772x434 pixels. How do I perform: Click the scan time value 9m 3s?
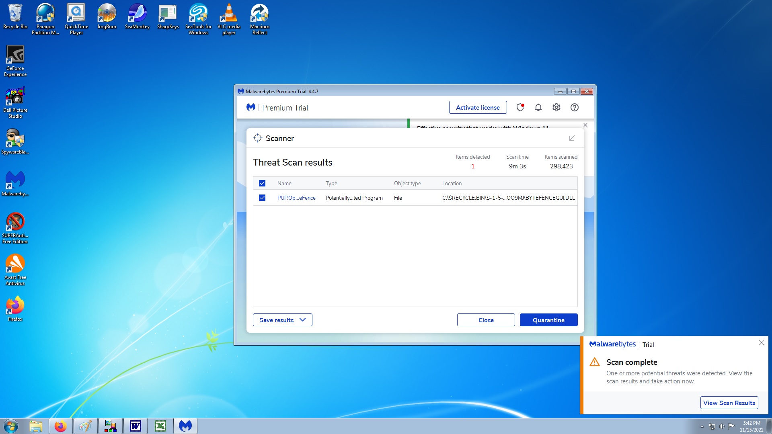point(517,166)
